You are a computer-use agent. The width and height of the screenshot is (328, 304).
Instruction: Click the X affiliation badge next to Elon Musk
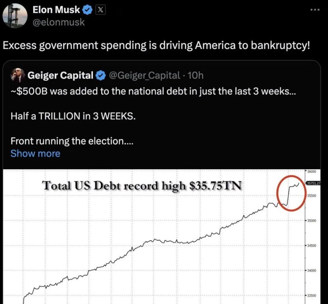[x=100, y=11]
